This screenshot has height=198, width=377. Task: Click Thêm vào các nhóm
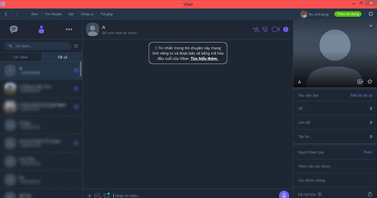coord(335,166)
